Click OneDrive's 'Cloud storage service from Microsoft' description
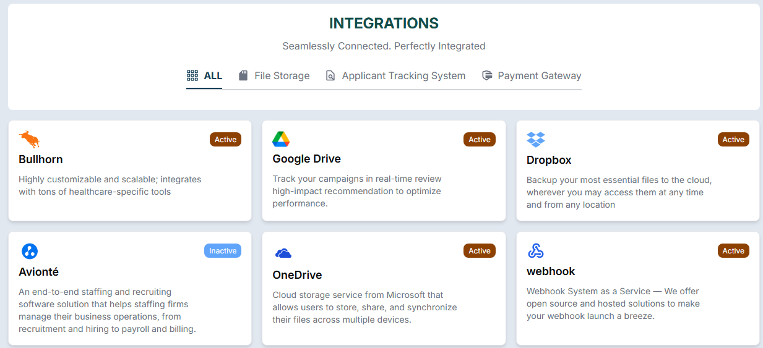Viewport: 763px width, 348px height. [x=364, y=307]
